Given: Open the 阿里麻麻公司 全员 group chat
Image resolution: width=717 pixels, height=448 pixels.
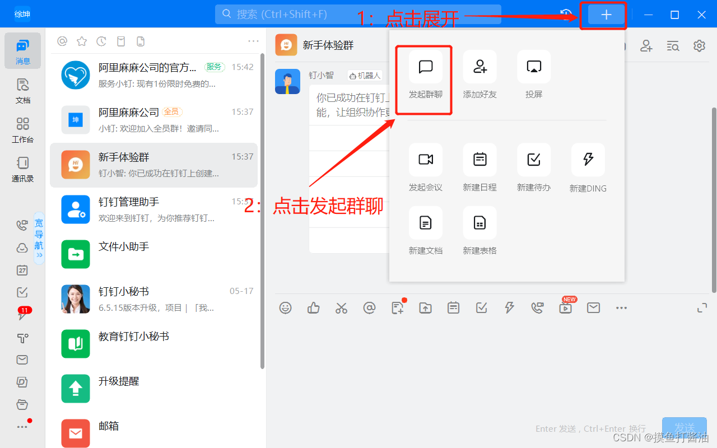Looking at the screenshot, I should (x=154, y=120).
